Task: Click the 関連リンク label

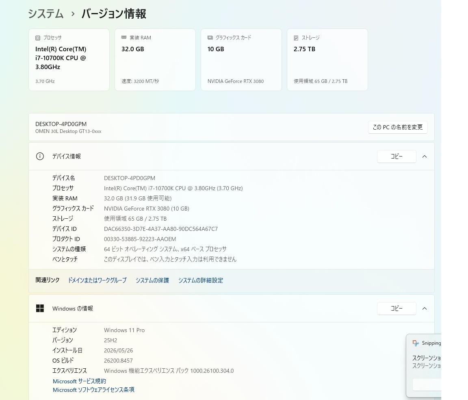Action: 48,280
